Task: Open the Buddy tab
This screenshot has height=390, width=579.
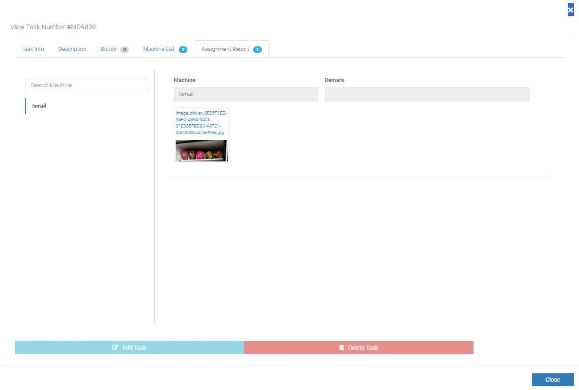Action: [x=108, y=49]
